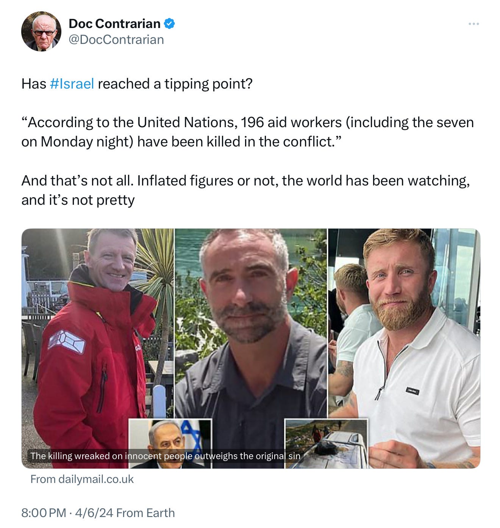
Task: Select the quoted United Nations paragraph
Action: 248,132
